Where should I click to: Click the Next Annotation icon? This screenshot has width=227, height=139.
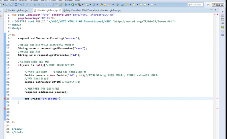[x=127, y=5]
